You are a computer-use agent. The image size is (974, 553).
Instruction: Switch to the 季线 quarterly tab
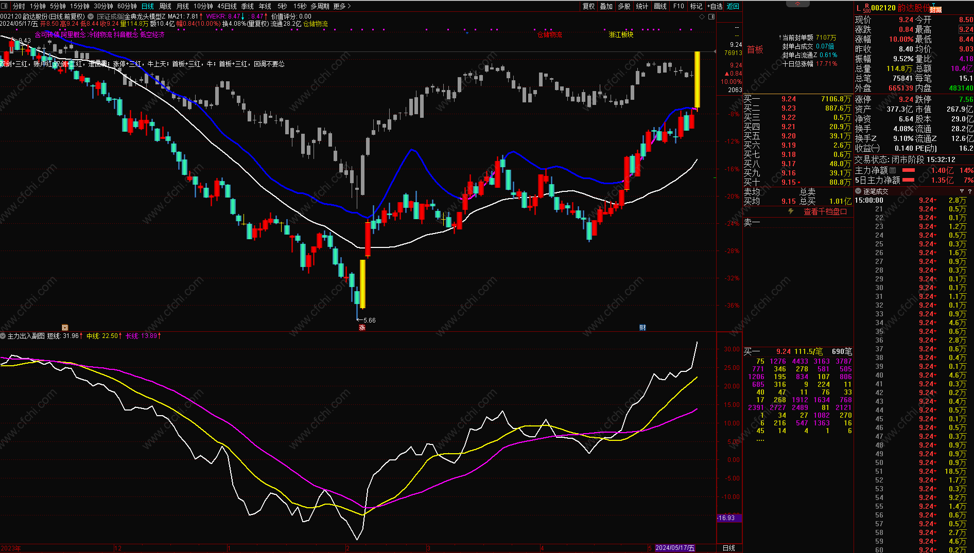pyautogui.click(x=248, y=6)
